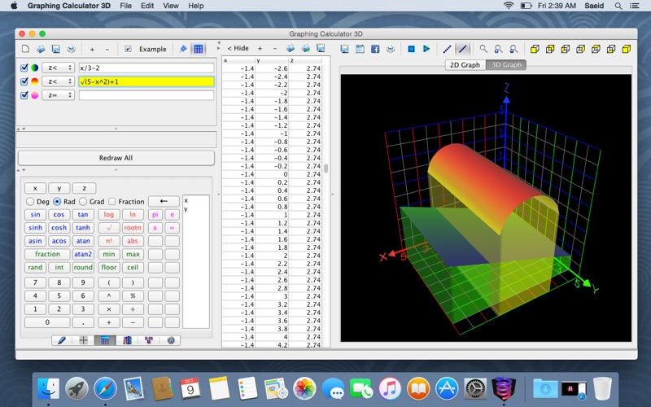Click the magnifier zoom icon in graph toolbar
Viewport: 651px width, 407px height.
click(x=483, y=49)
